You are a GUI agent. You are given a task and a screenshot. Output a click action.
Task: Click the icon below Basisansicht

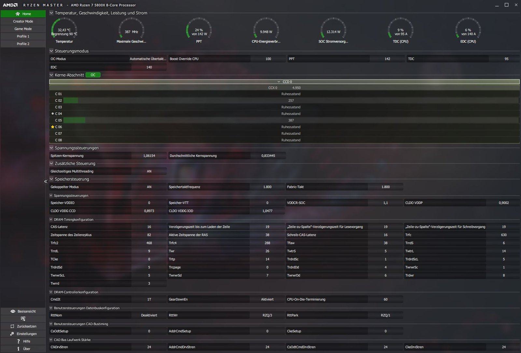point(23,319)
